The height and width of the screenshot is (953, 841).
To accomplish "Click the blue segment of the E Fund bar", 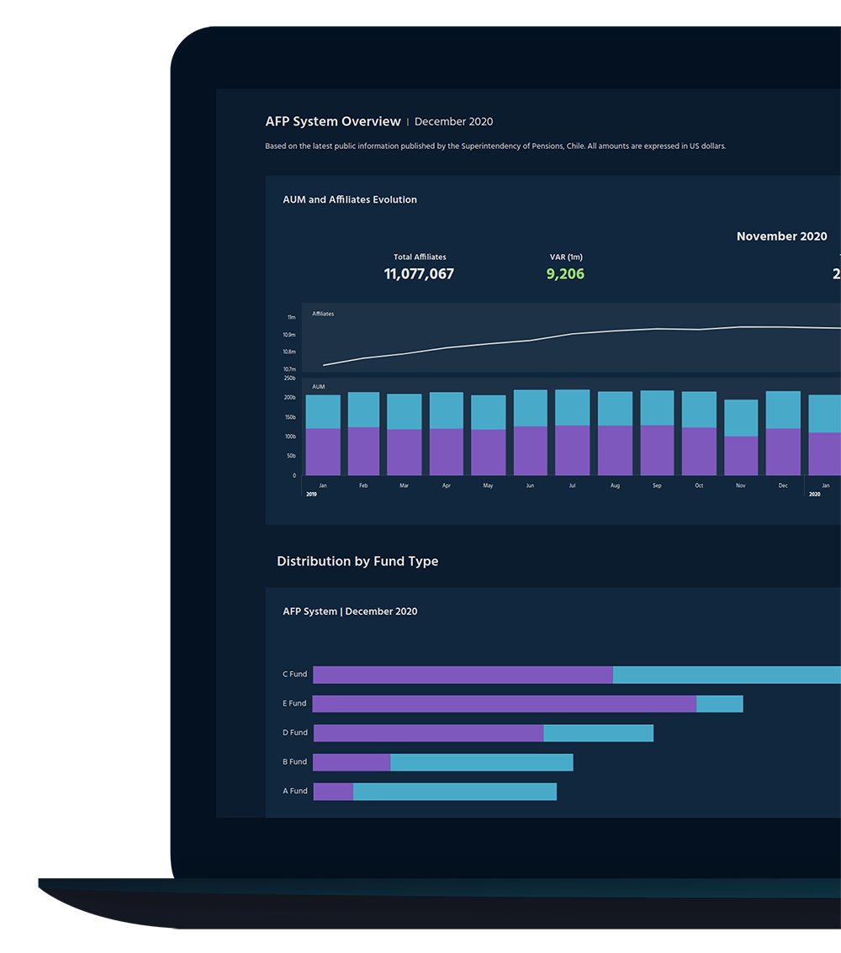I will pos(720,704).
